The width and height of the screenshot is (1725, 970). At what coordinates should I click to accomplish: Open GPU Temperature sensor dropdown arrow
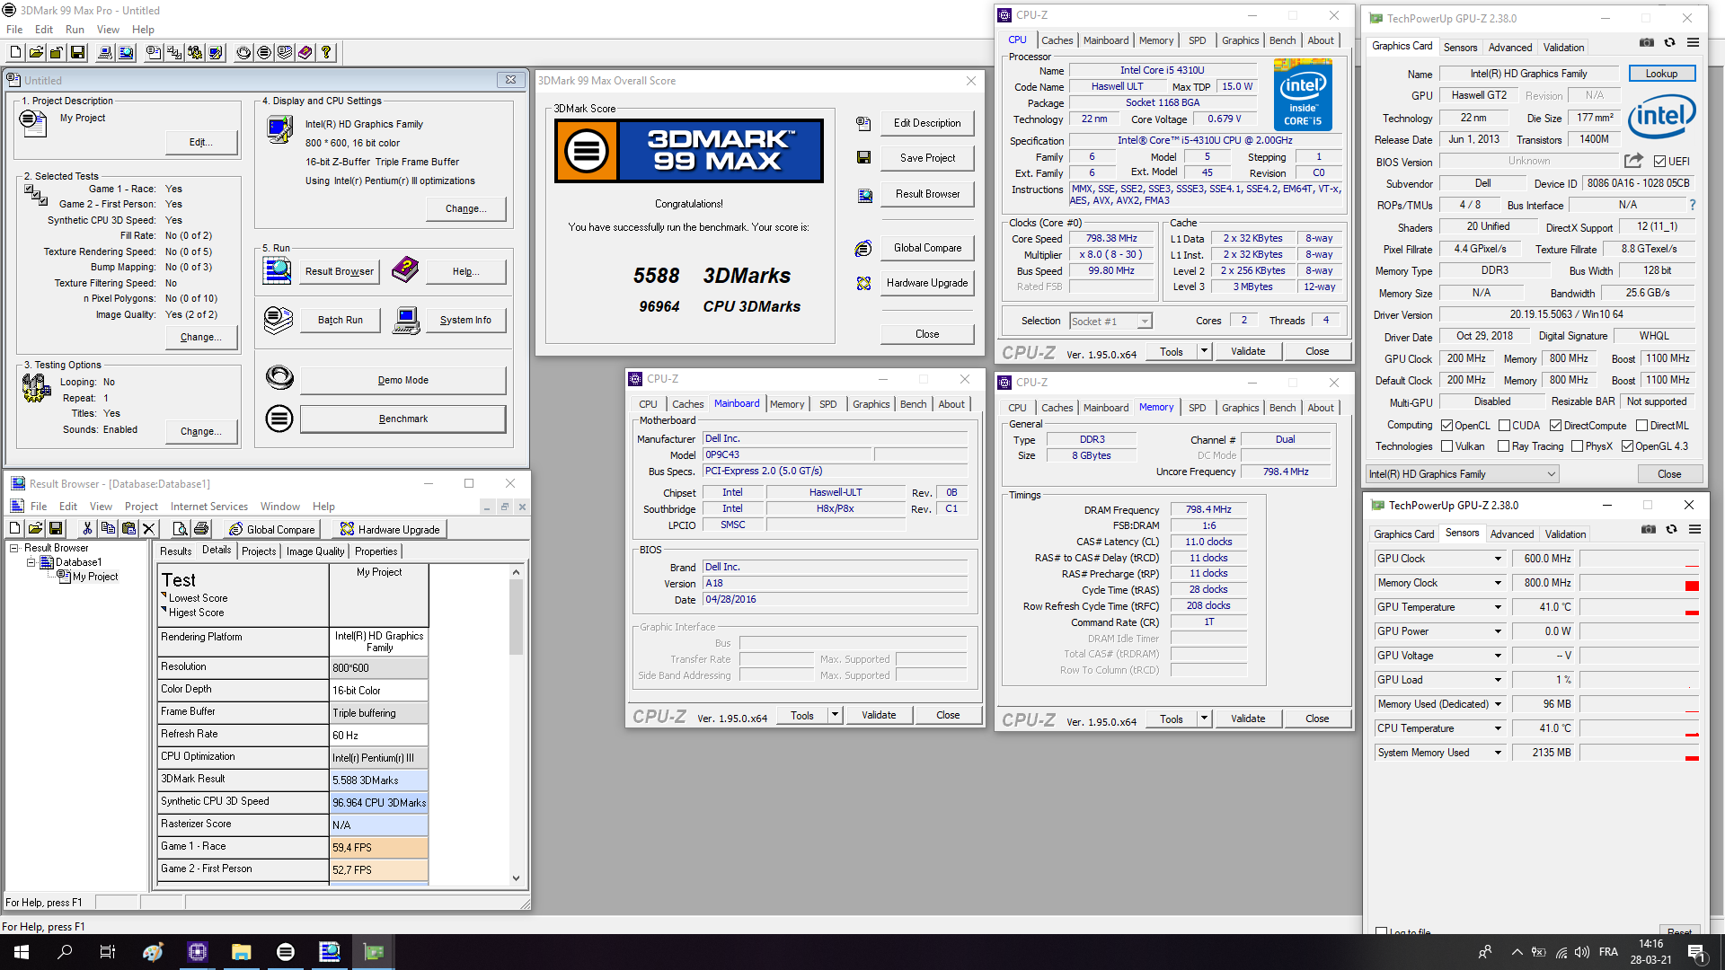click(x=1498, y=607)
